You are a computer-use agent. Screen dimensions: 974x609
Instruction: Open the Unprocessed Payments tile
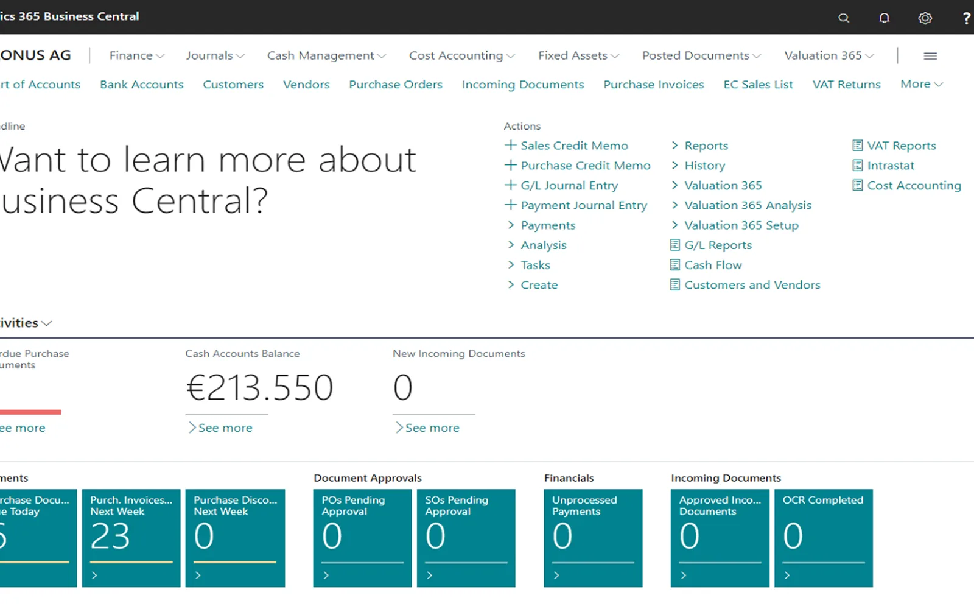tap(593, 538)
